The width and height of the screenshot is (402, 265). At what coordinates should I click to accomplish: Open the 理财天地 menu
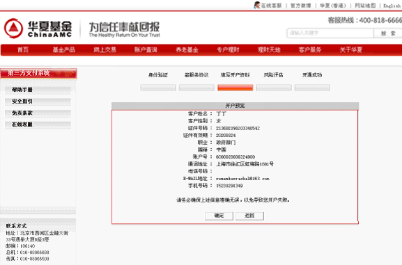pyautogui.click(x=269, y=49)
